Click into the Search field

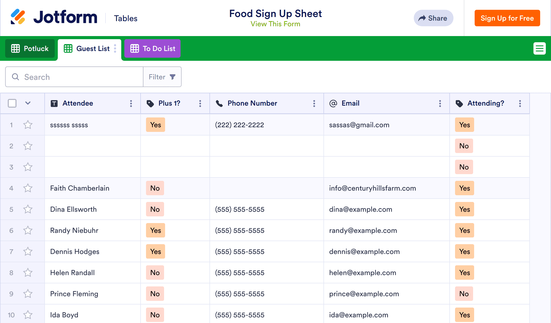pos(77,77)
